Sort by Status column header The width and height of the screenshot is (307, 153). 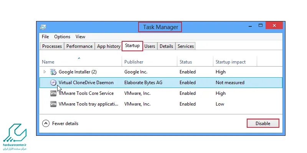(x=186, y=62)
